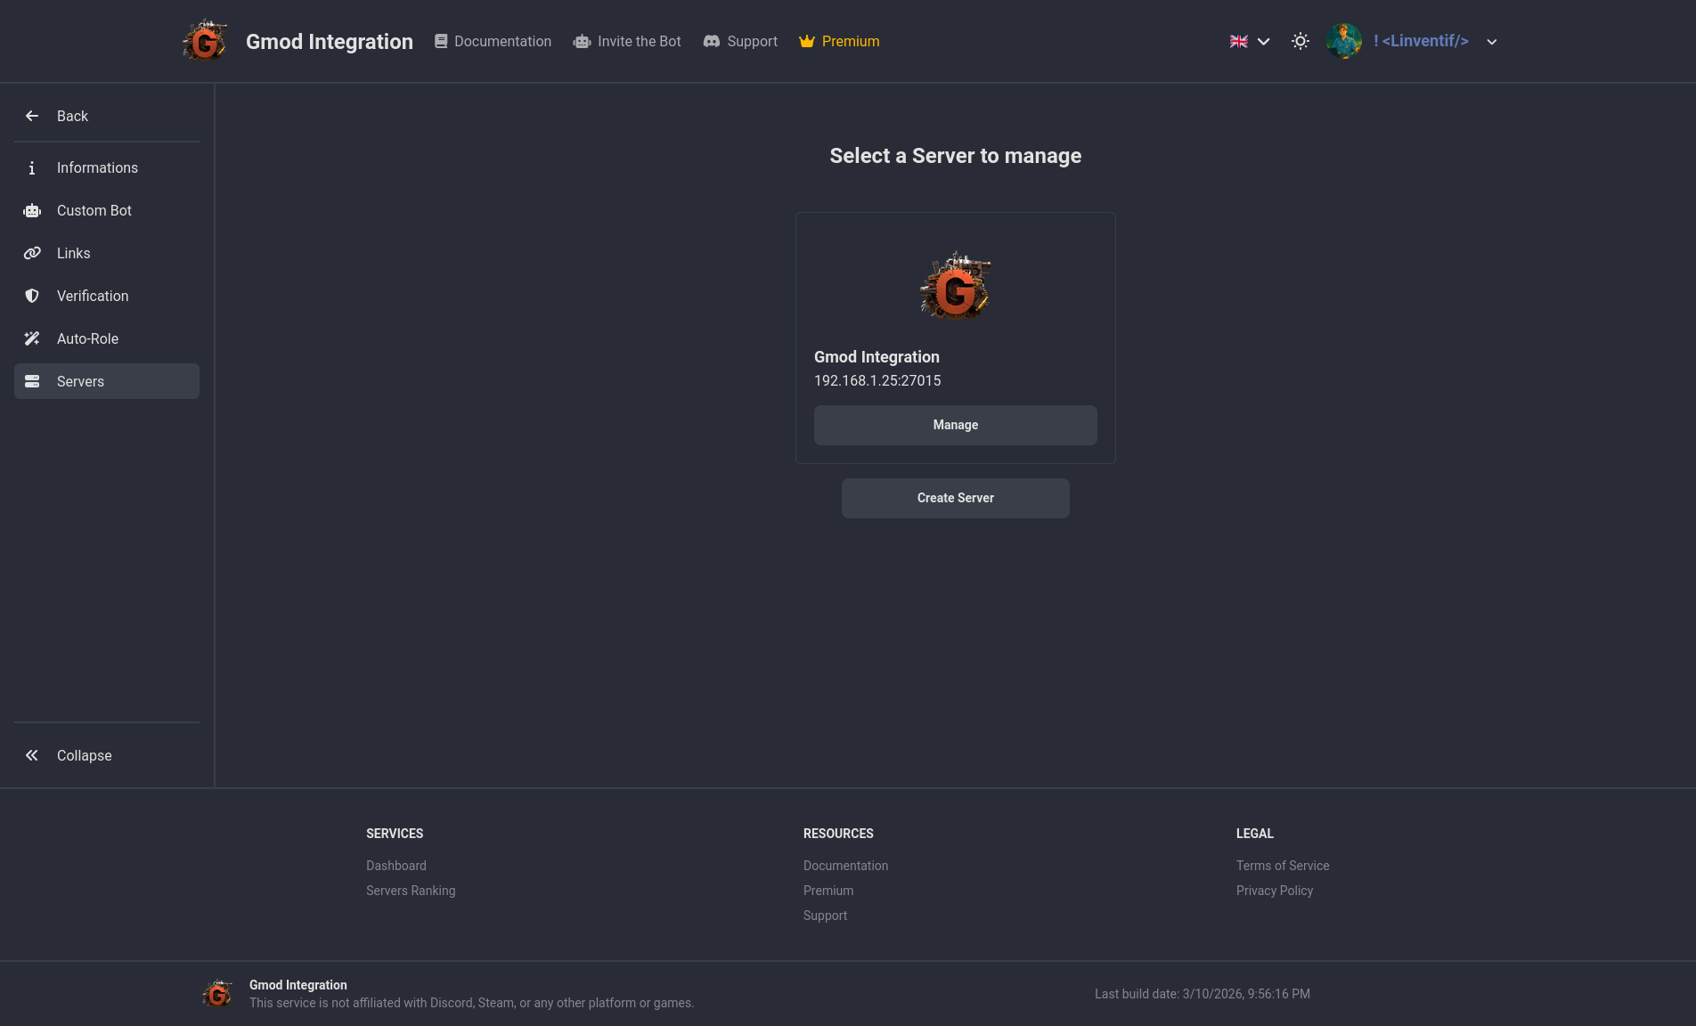Viewport: 1696px width, 1026px height.
Task: Open the language flag dropdown
Action: pyautogui.click(x=1250, y=41)
